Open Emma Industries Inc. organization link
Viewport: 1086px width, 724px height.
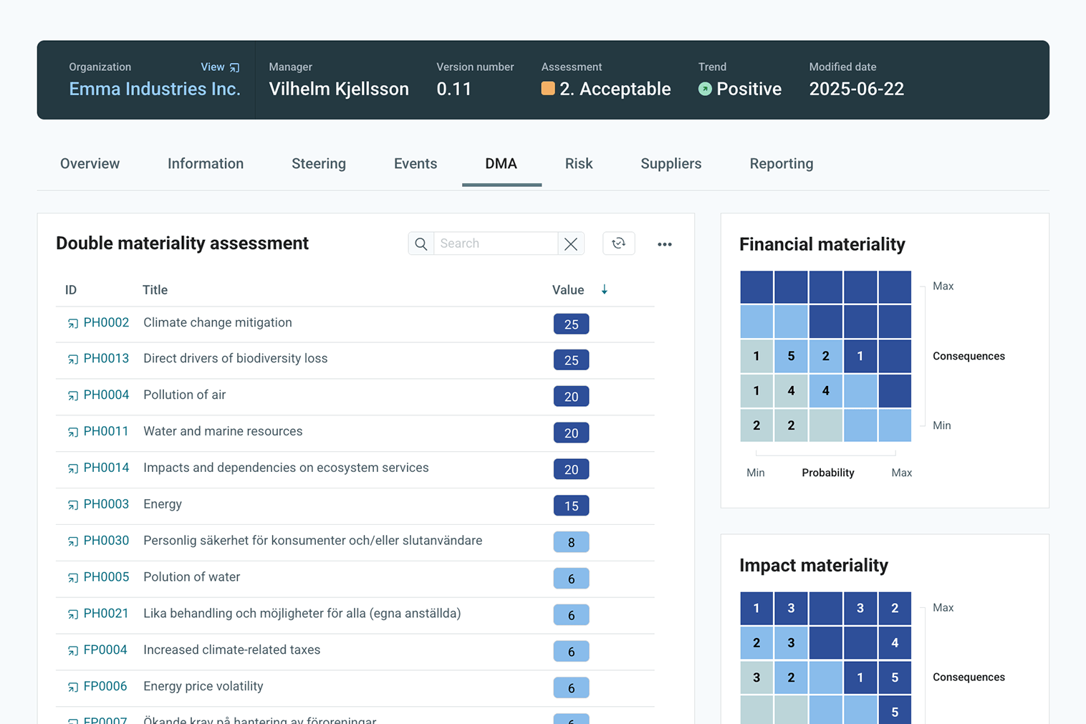155,90
